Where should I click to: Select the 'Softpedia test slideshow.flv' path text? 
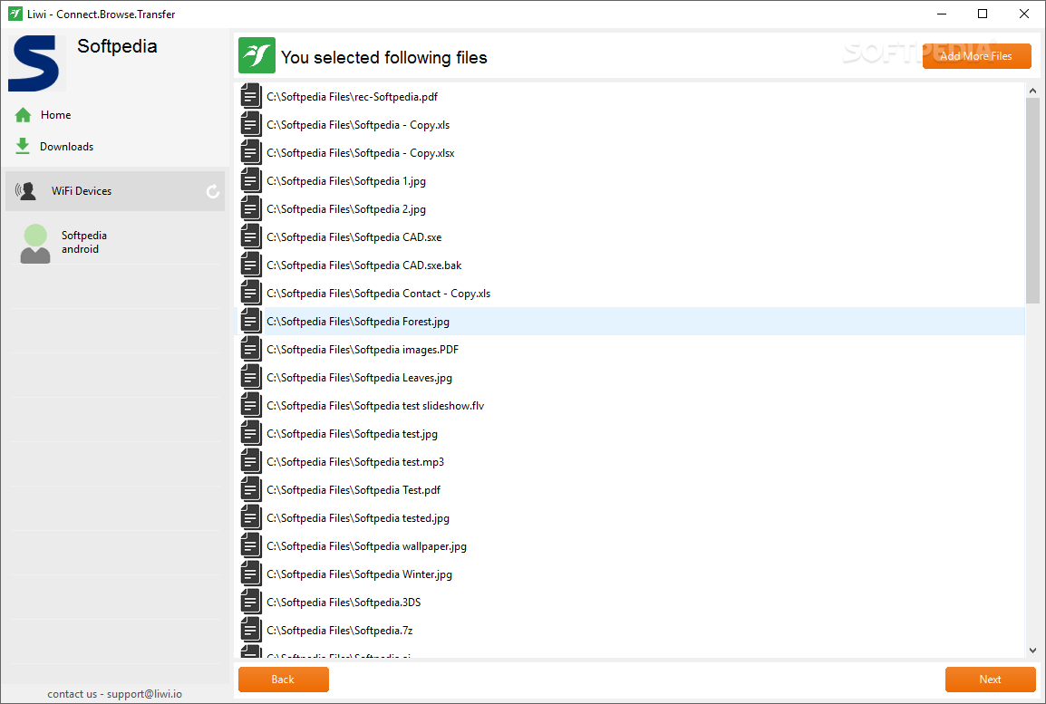click(x=375, y=405)
